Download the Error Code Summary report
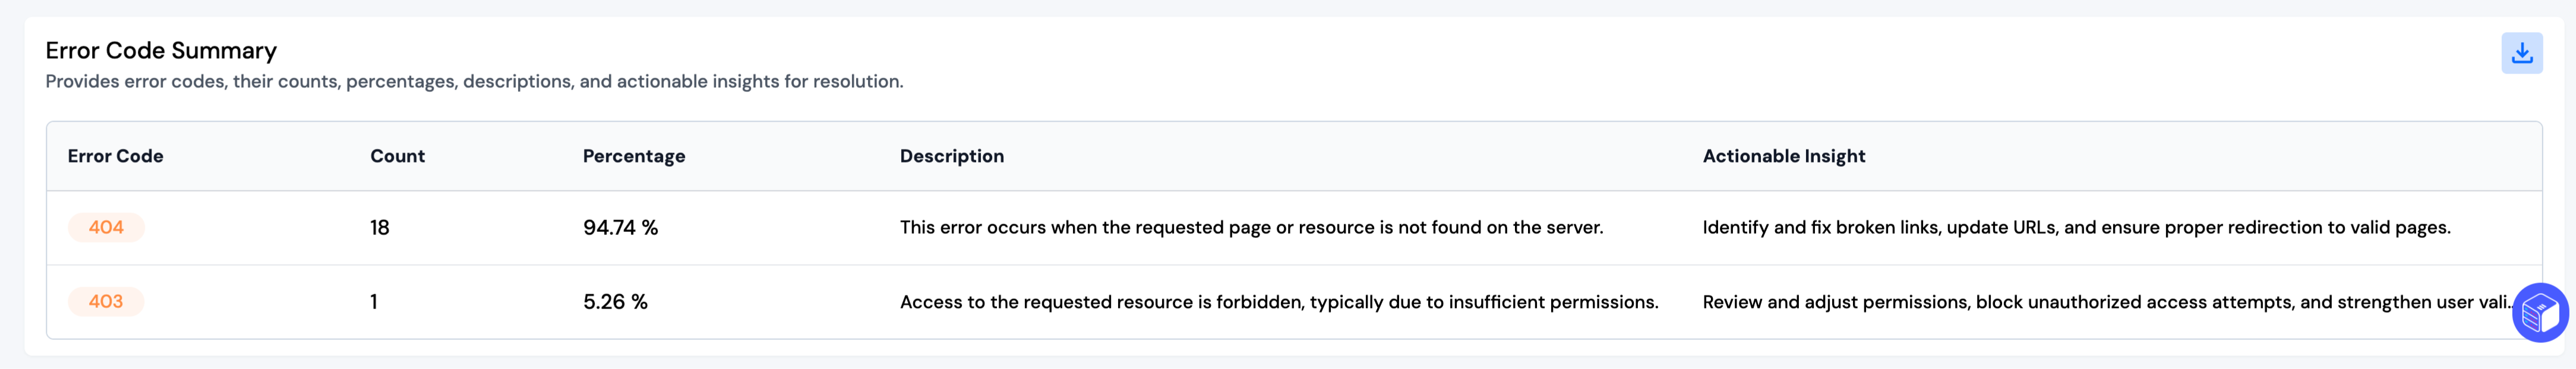2576x369 pixels. click(2521, 53)
